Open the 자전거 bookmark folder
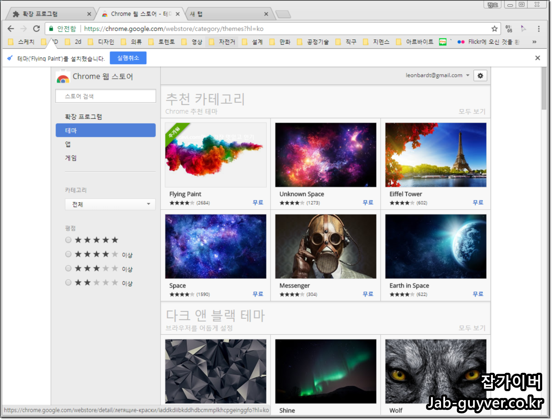The image size is (552, 420). [222, 42]
